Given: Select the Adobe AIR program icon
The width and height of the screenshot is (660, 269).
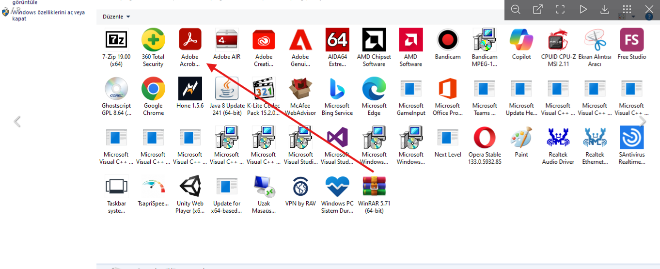Looking at the screenshot, I should (227, 40).
